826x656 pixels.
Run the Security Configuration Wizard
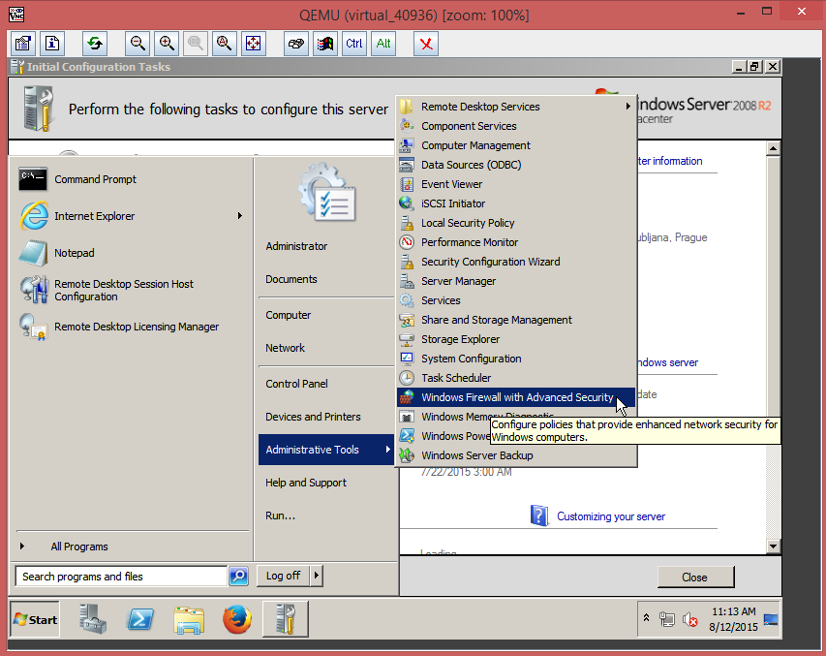point(516,262)
